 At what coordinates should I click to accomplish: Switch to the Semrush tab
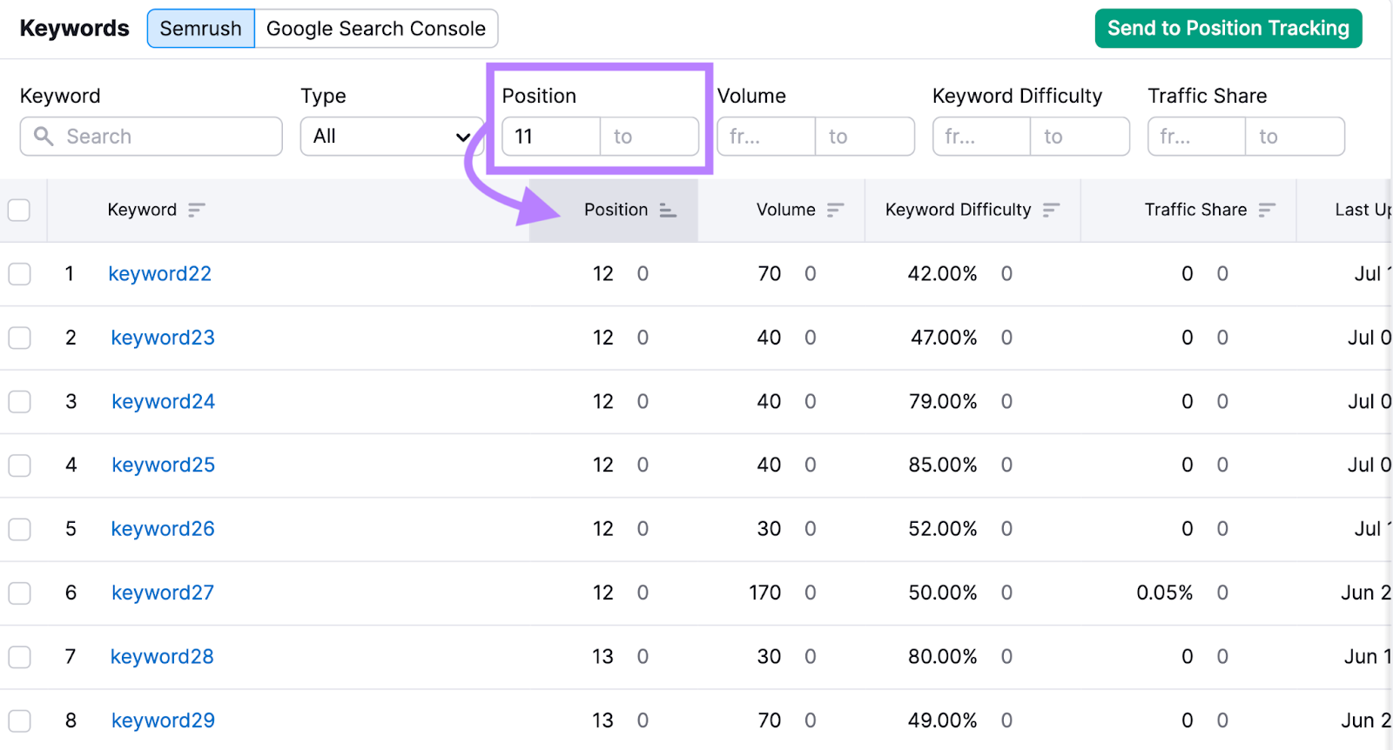pyautogui.click(x=201, y=29)
